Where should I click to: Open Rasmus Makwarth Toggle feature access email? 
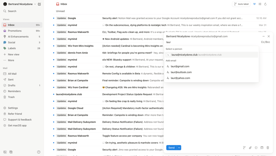pos(108,136)
